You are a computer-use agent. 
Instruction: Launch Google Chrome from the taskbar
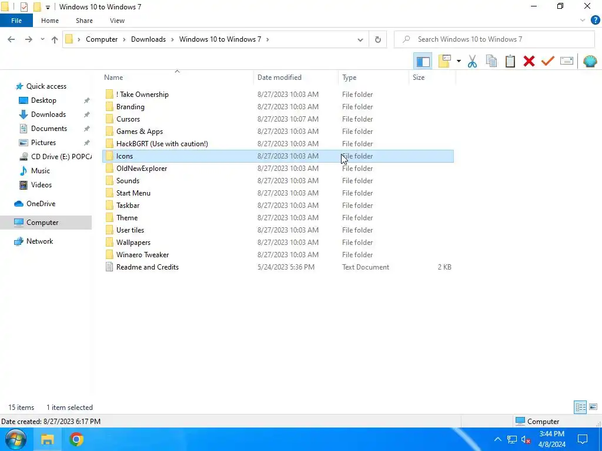[x=76, y=439]
